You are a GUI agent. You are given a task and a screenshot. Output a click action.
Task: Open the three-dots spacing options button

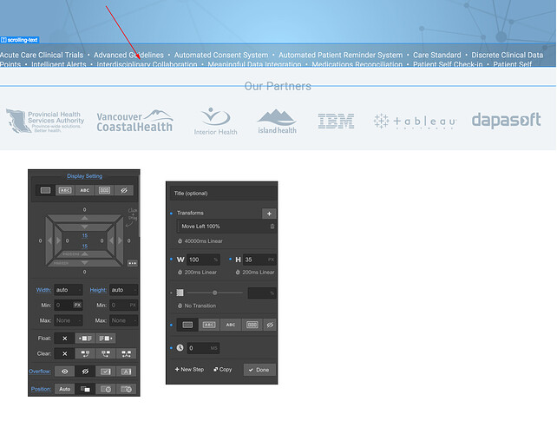click(x=133, y=263)
